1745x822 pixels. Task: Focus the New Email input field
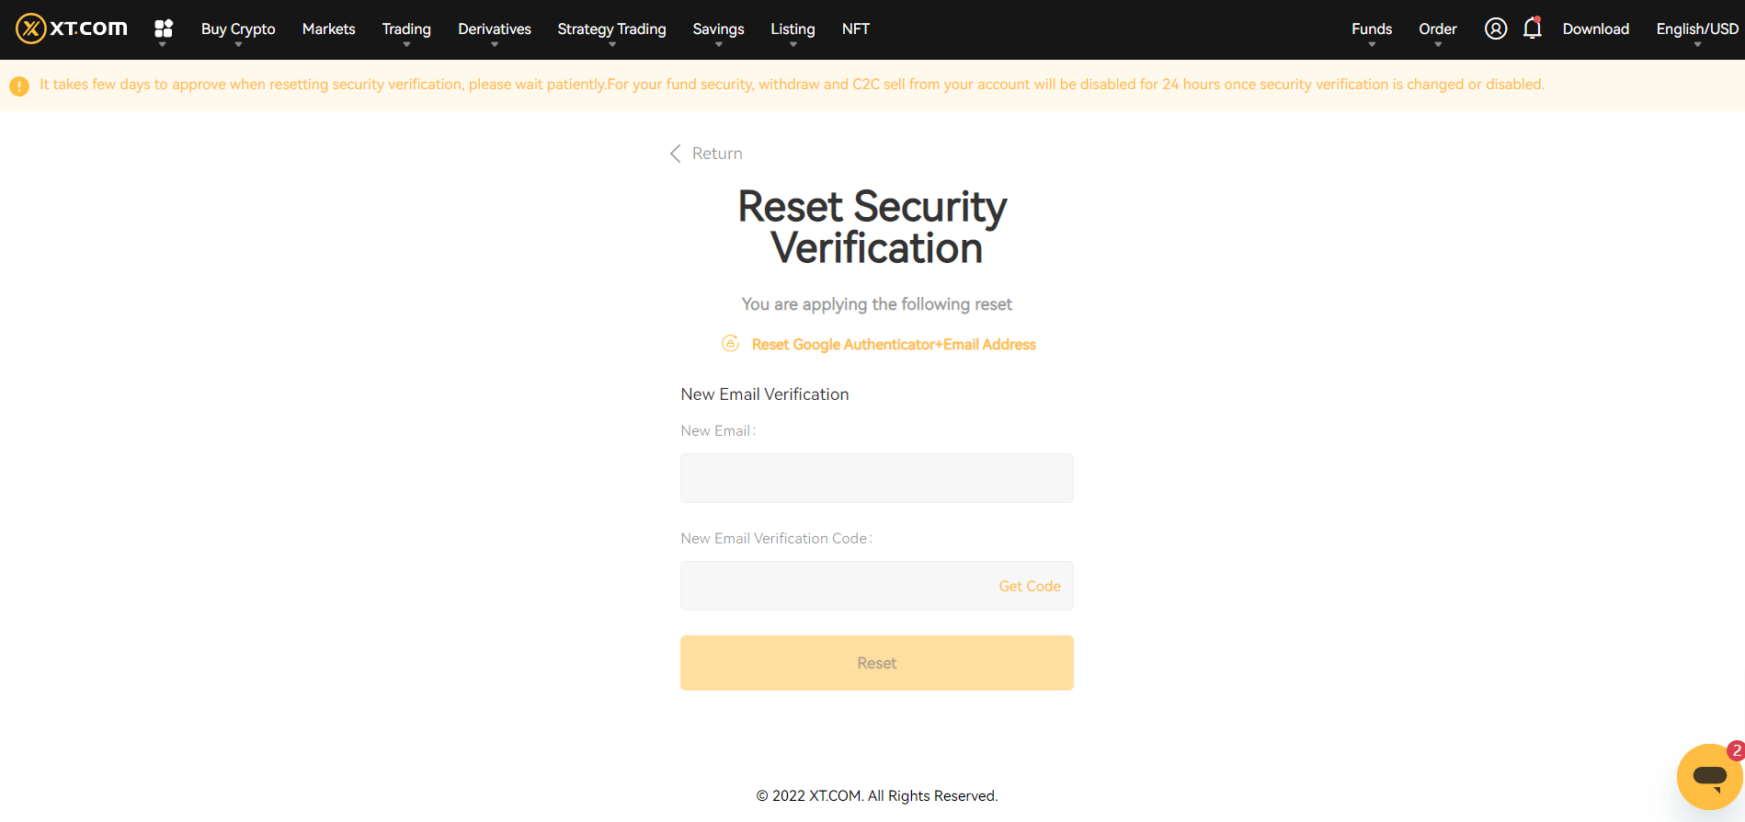coord(876,478)
